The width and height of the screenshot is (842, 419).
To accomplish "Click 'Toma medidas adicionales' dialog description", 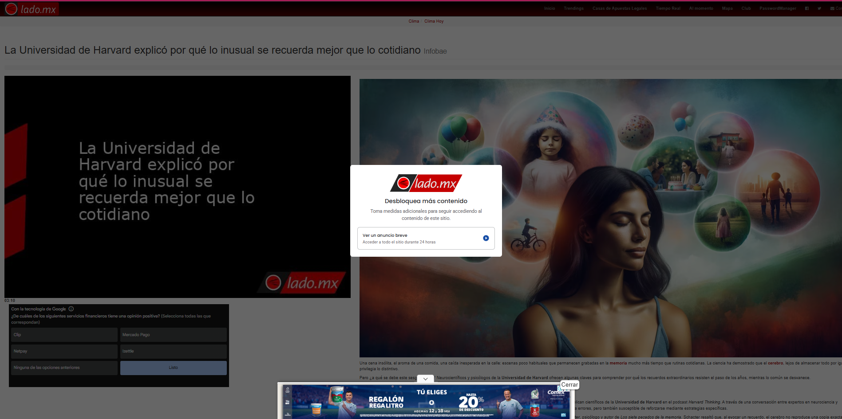I will tap(426, 215).
